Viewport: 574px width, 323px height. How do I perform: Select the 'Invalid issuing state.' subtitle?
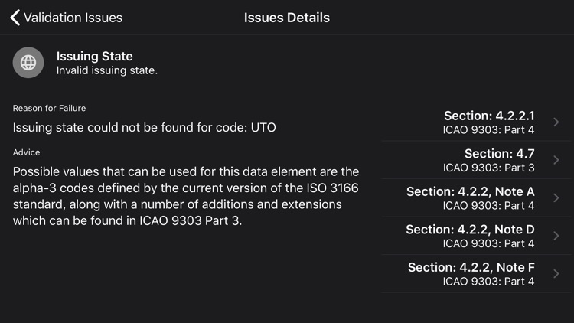106,70
